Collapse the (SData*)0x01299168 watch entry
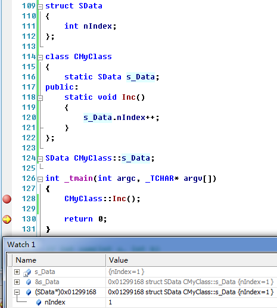 pos(17,292)
